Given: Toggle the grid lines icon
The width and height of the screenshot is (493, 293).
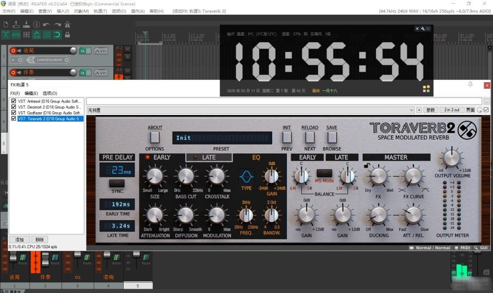Looking at the screenshot, I should (47, 35).
